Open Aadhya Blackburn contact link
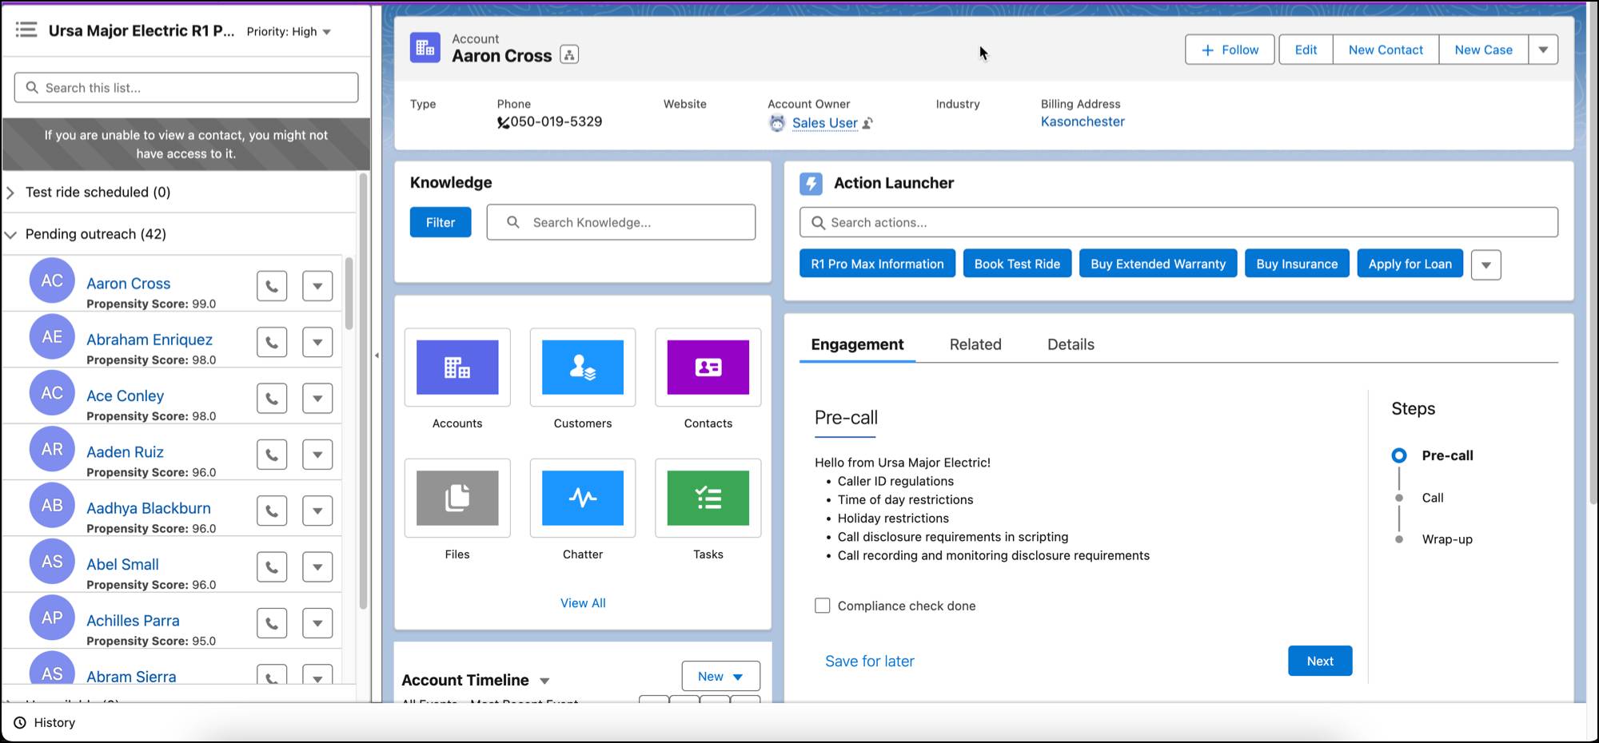Viewport: 1599px width, 743px height. coord(149,508)
